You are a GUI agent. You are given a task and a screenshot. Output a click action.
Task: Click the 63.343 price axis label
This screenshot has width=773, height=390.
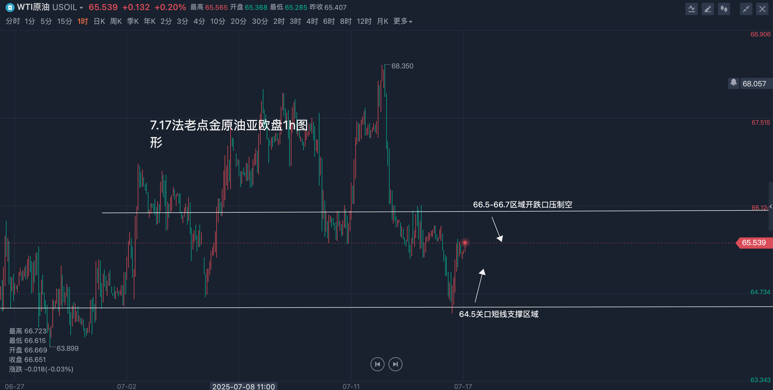760,380
